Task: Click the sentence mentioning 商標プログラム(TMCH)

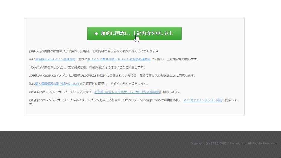Action: (x=112, y=76)
